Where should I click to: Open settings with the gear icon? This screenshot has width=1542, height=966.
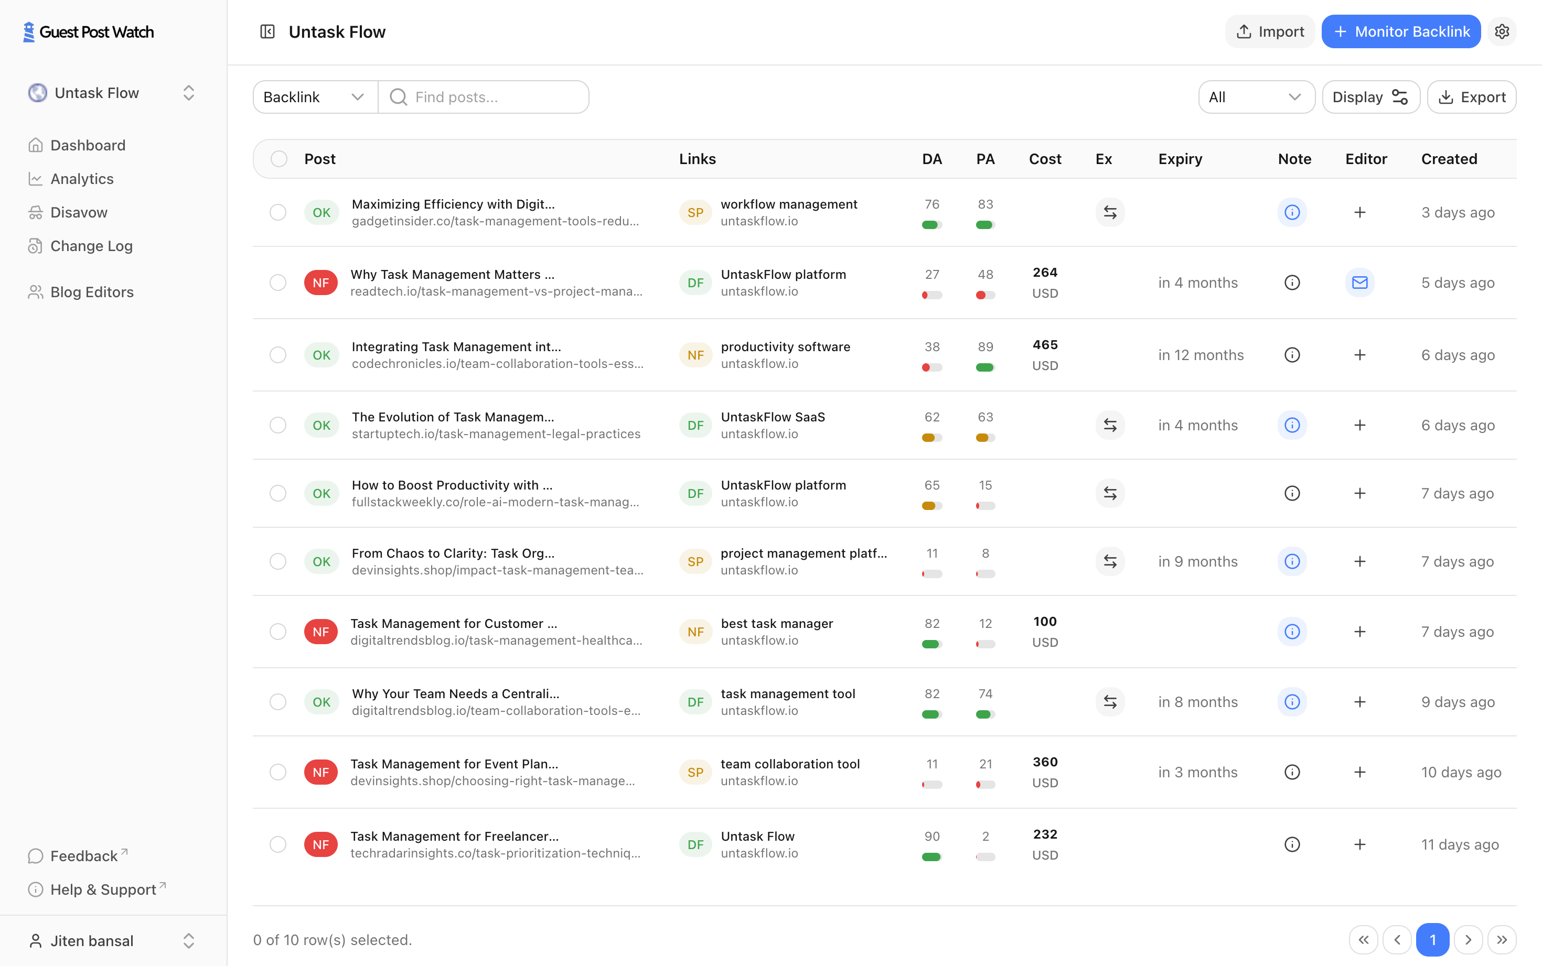pos(1502,31)
